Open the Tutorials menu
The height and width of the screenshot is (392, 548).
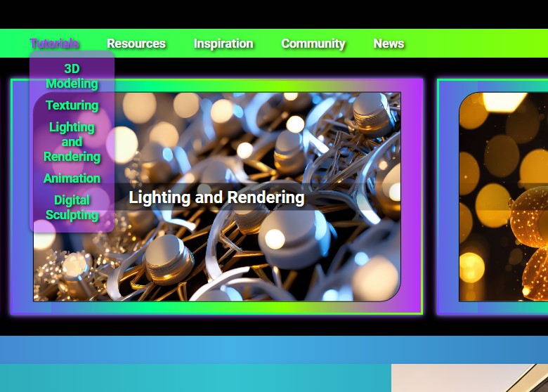coord(54,44)
